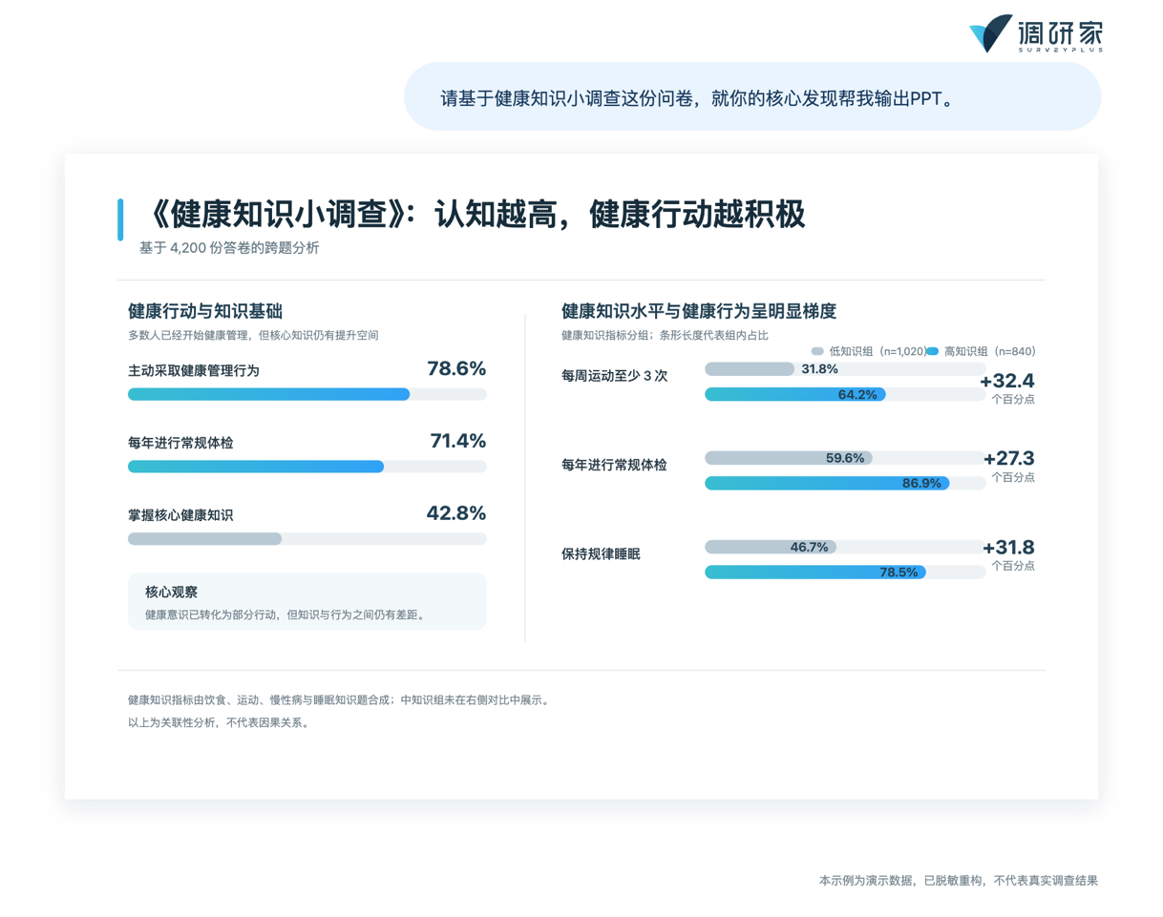The image size is (1163, 917).
Task: Click the 46.7% low-group bar
Action: tap(771, 547)
